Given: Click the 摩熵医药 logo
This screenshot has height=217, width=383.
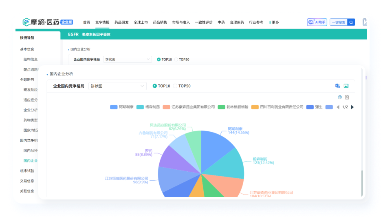Looking at the screenshot, I should [41, 22].
